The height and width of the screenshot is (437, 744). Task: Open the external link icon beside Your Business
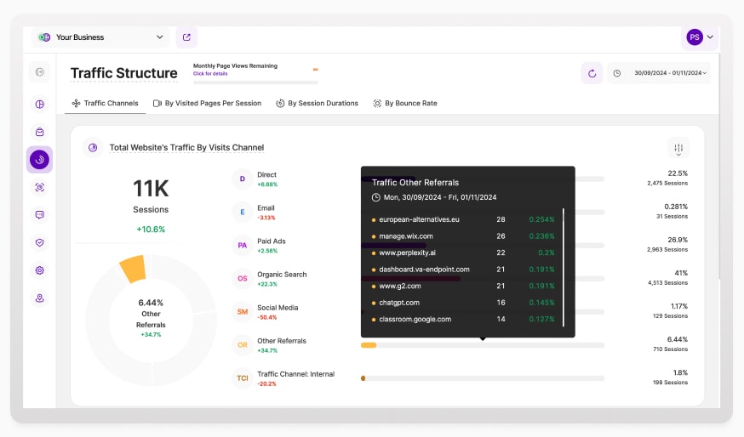coord(186,37)
